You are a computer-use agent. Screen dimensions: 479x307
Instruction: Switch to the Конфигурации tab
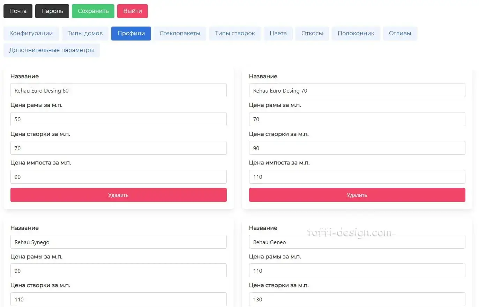pyautogui.click(x=31, y=33)
